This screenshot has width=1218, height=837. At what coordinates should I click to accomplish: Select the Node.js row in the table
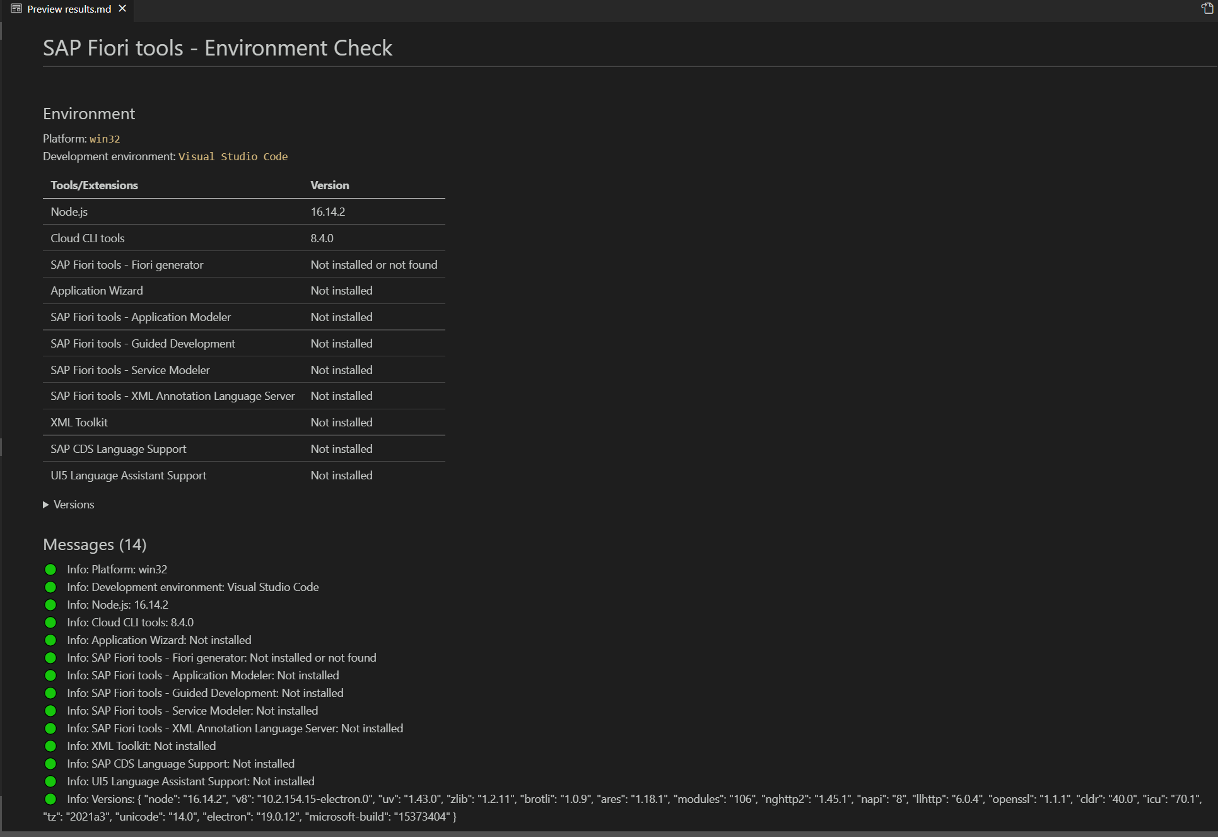pos(69,211)
